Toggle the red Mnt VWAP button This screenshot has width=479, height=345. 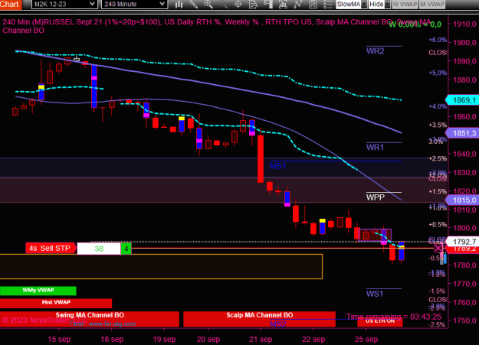(x=56, y=303)
